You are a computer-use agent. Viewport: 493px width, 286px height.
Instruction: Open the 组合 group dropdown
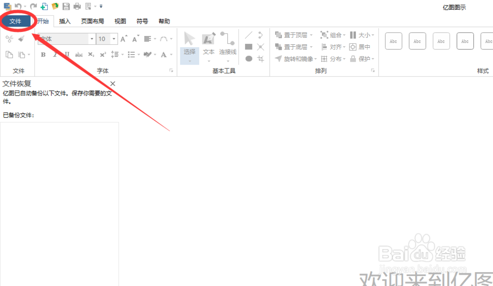point(333,35)
